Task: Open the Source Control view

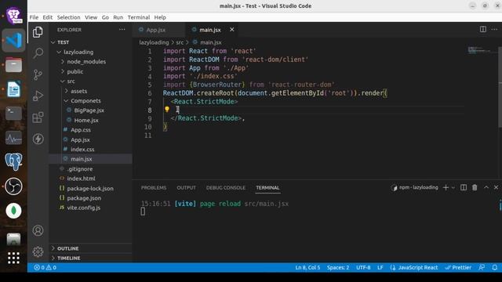Action: (38, 74)
